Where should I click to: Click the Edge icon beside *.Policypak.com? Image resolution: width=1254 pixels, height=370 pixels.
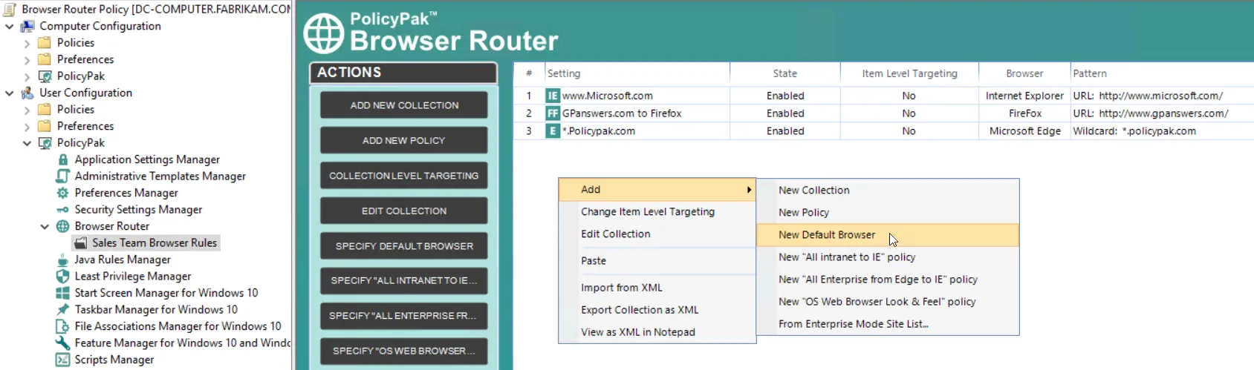tap(553, 131)
